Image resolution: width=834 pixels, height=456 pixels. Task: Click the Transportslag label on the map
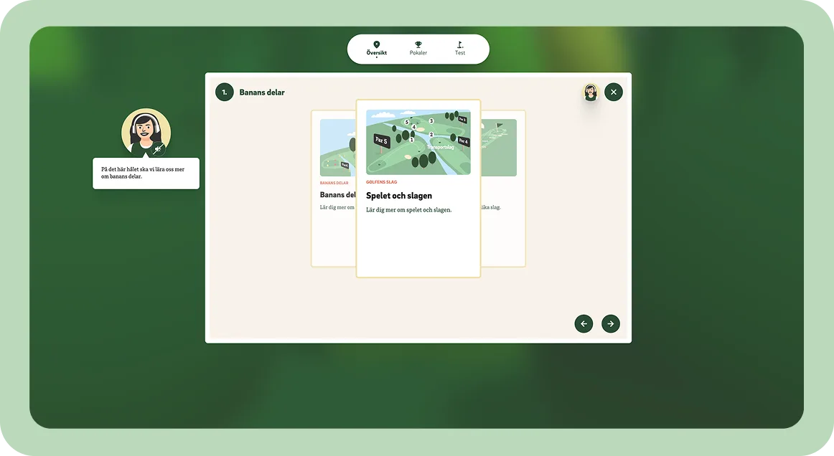click(x=440, y=147)
